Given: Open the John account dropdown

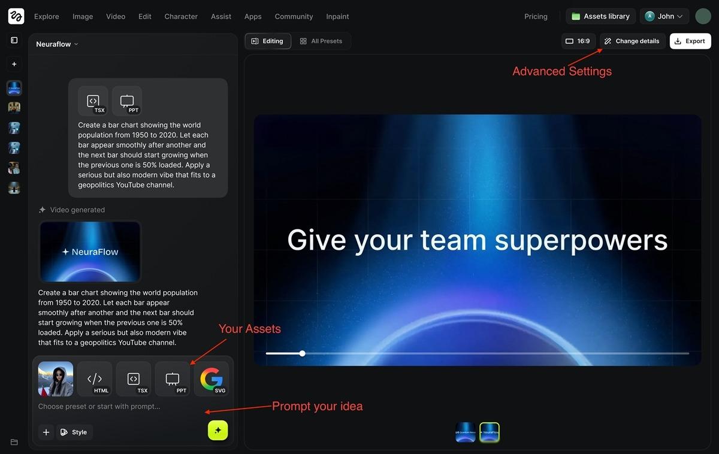Looking at the screenshot, I should tap(664, 16).
